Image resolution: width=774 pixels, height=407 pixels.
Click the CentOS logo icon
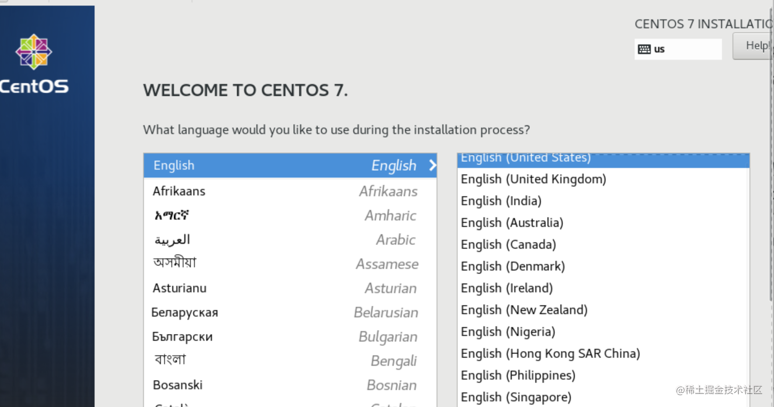pos(33,52)
